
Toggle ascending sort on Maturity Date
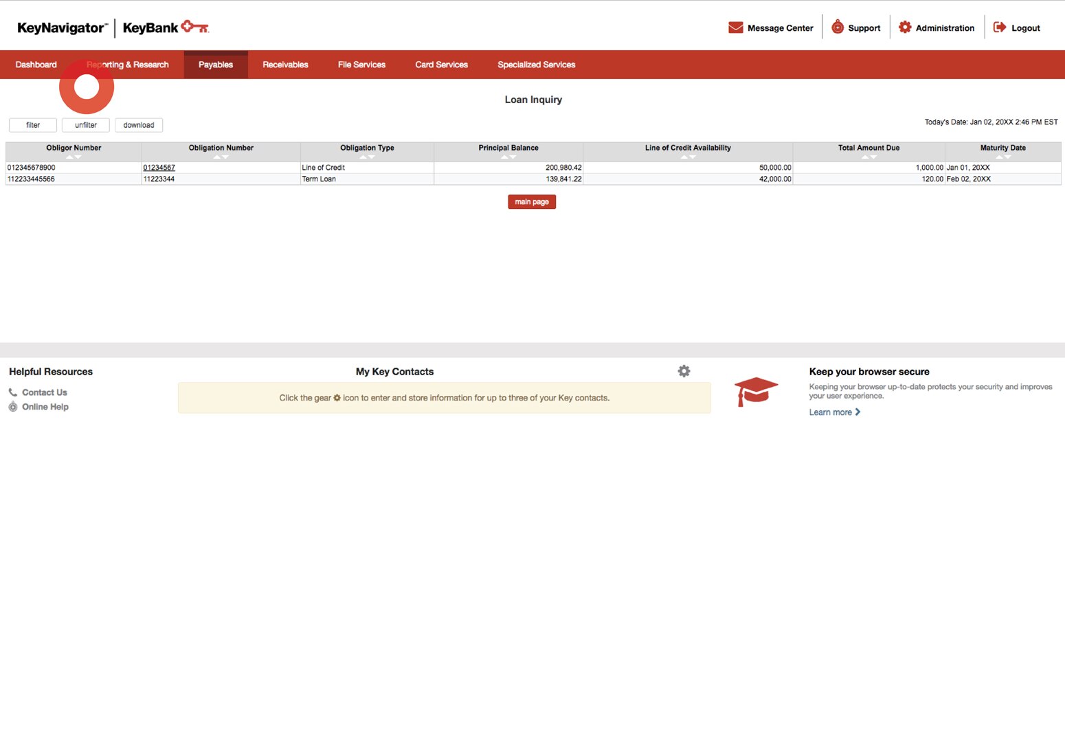point(1000,156)
